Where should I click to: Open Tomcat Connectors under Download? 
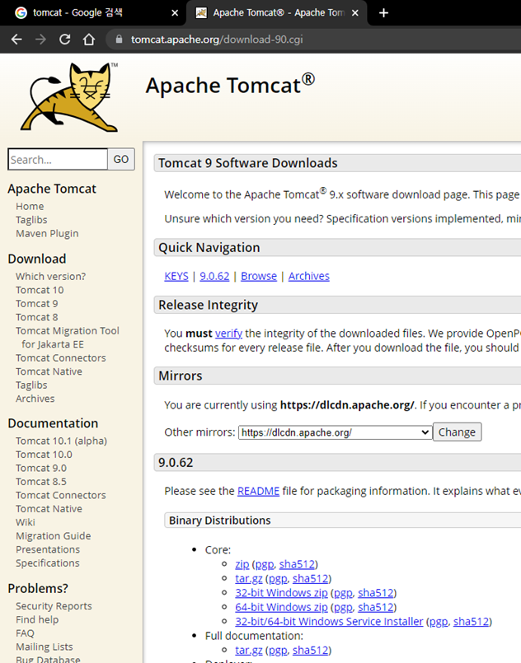pos(61,357)
